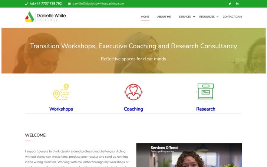Click the d.white@daniellewhitecoaching.com email link
The height and width of the screenshot is (167, 267).
98,4
